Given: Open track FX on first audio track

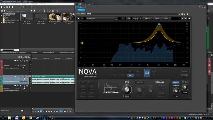Looking at the screenshot, I should pyautogui.click(x=21, y=61).
